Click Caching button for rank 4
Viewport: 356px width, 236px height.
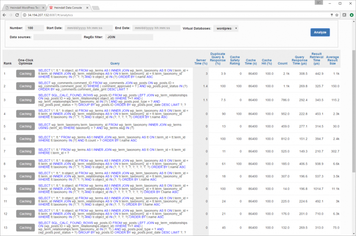(25, 114)
